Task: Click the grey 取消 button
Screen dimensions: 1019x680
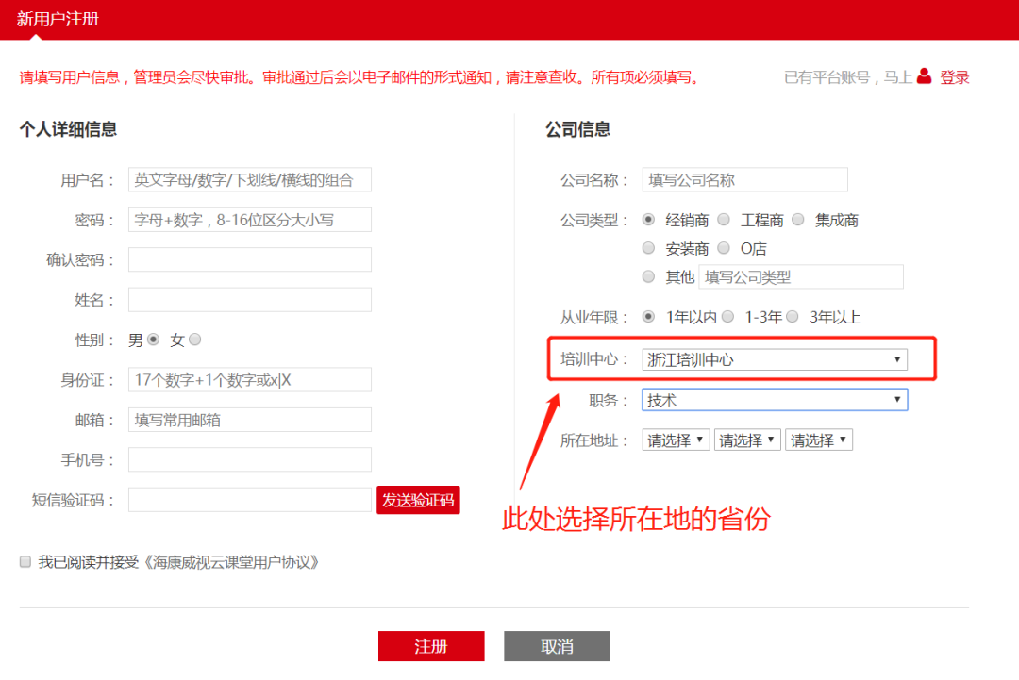Action: click(557, 646)
